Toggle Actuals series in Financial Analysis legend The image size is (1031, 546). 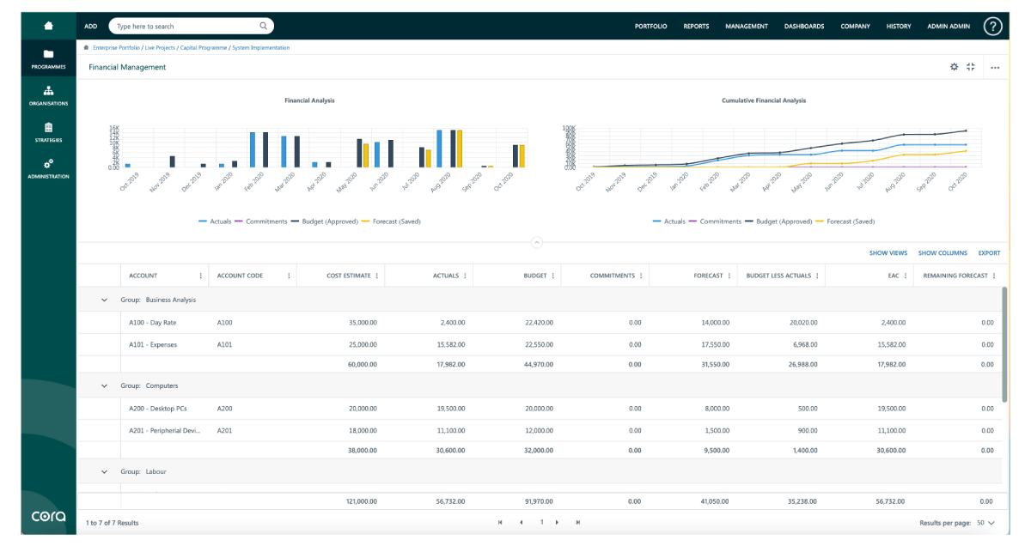pyautogui.click(x=215, y=221)
